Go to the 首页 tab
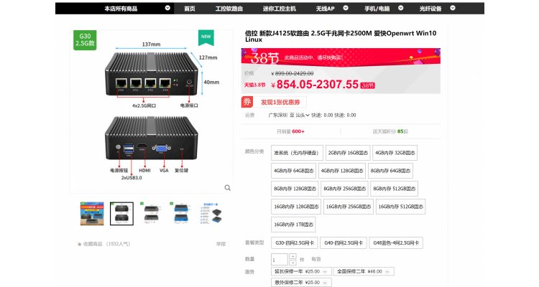The image size is (539, 287). click(x=190, y=9)
